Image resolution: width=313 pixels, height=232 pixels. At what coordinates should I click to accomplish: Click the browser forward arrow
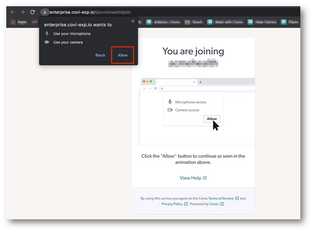click(x=22, y=12)
